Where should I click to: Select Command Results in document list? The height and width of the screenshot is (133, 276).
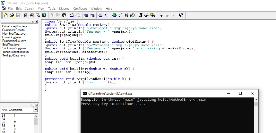click(13, 30)
